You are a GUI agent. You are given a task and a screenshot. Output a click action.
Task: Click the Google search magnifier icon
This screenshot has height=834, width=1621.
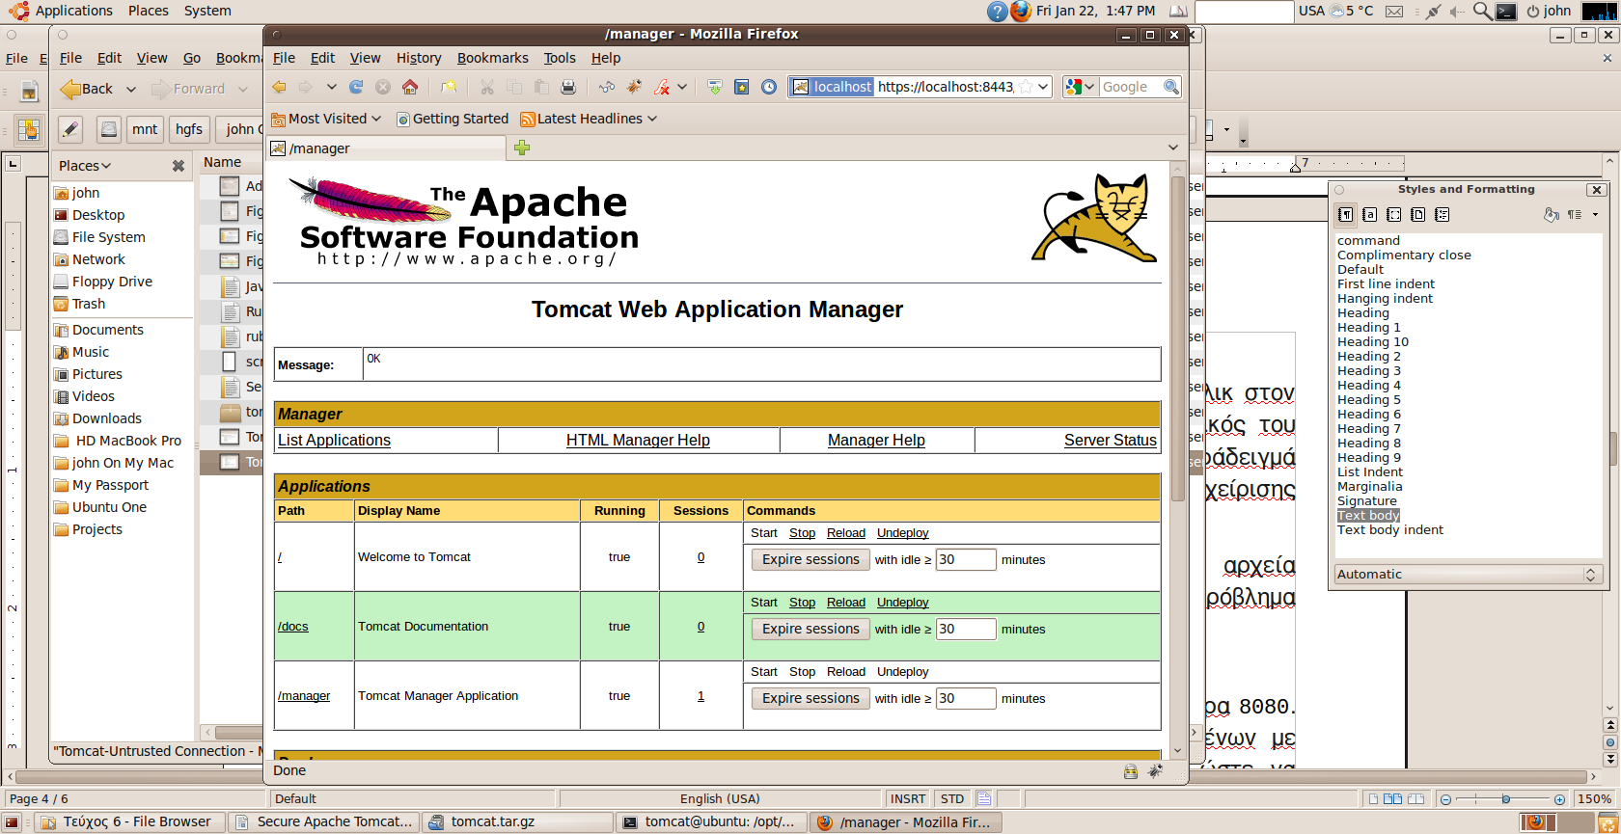[x=1171, y=87]
